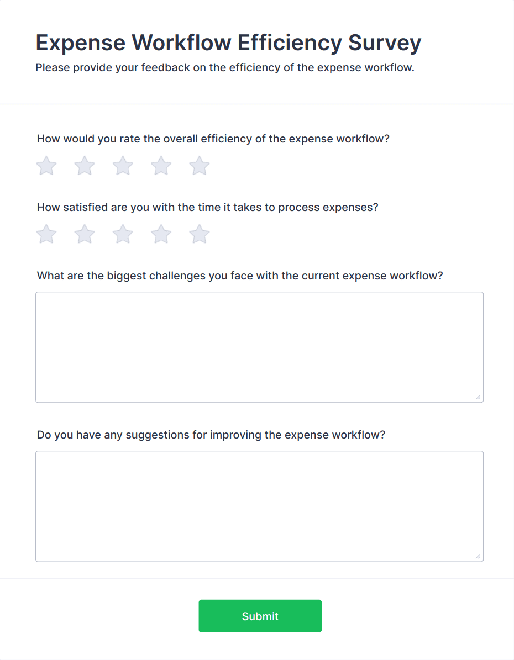514x660 pixels.
Task: Submit the expense workflow survey
Action: pyautogui.click(x=260, y=616)
